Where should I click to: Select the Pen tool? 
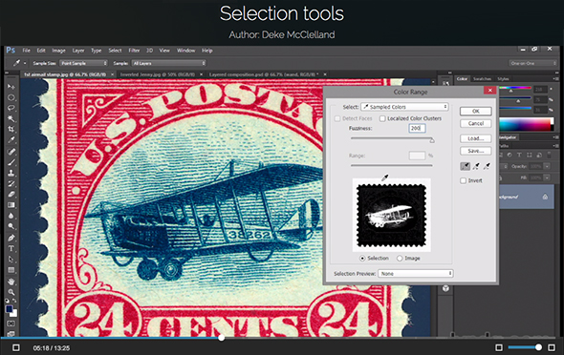[11, 238]
